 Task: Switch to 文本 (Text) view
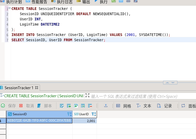(x=144, y=106)
